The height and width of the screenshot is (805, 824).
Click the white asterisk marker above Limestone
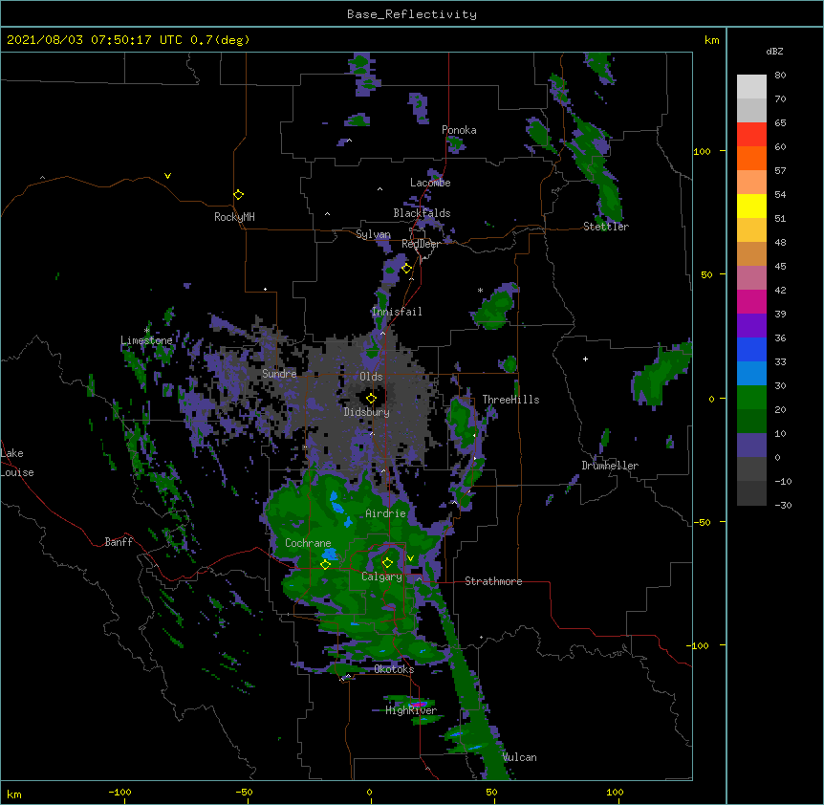pos(146,331)
